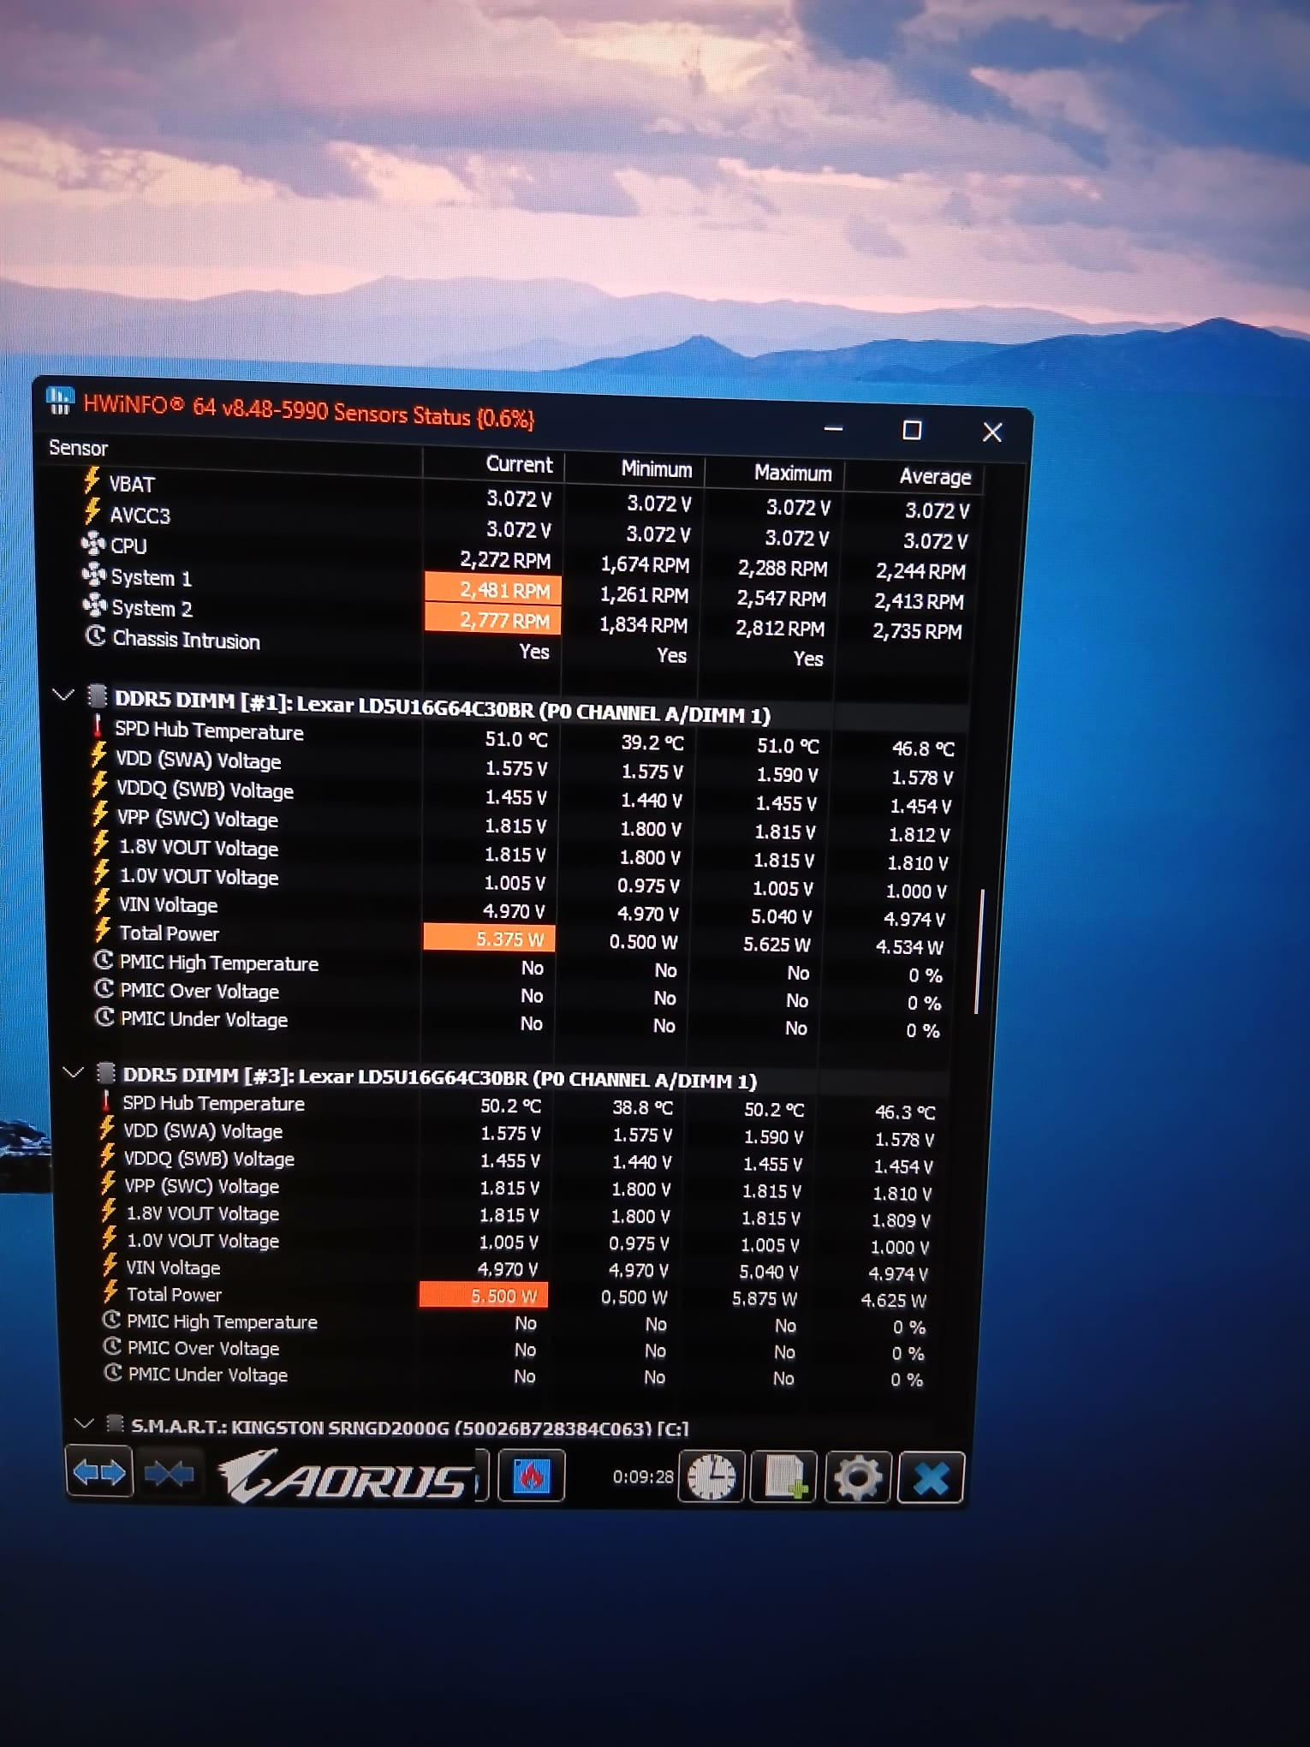This screenshot has height=1747, width=1310.
Task: Reset the min/max clock icon
Action: [712, 1477]
